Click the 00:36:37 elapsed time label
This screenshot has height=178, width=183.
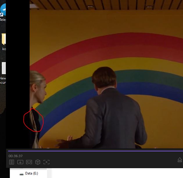tap(15, 156)
